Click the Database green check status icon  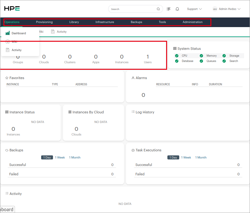click(177, 61)
